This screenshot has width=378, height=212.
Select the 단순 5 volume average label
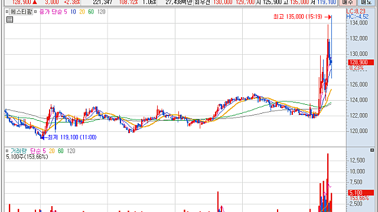[x=38, y=151]
